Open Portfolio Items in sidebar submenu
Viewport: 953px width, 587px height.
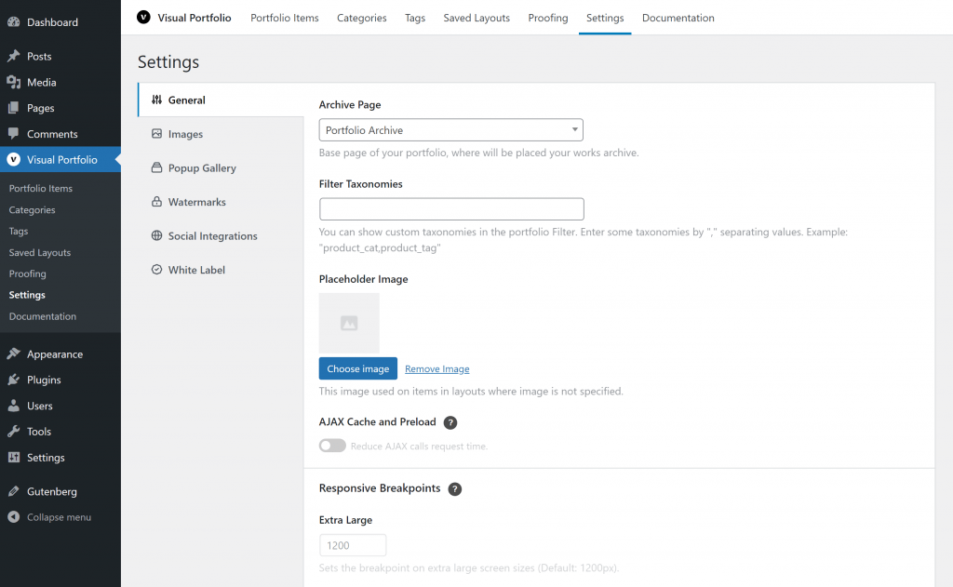point(41,188)
